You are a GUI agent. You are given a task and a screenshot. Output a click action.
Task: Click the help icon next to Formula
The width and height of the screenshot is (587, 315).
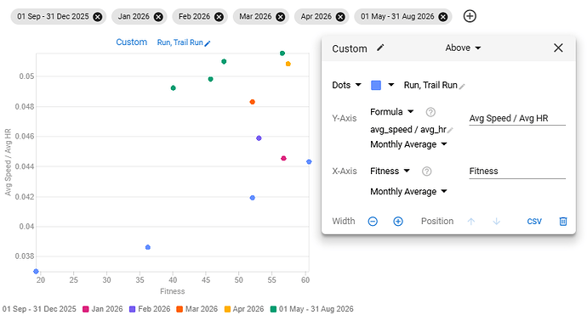pos(430,112)
